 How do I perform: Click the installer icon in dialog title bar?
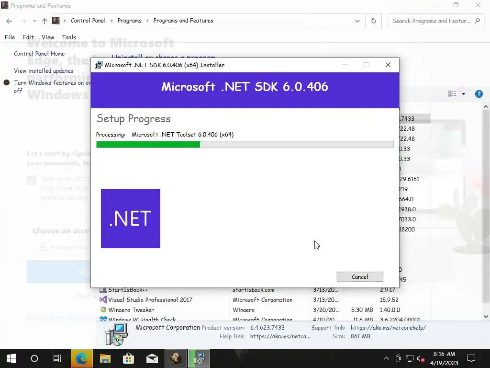coord(99,65)
